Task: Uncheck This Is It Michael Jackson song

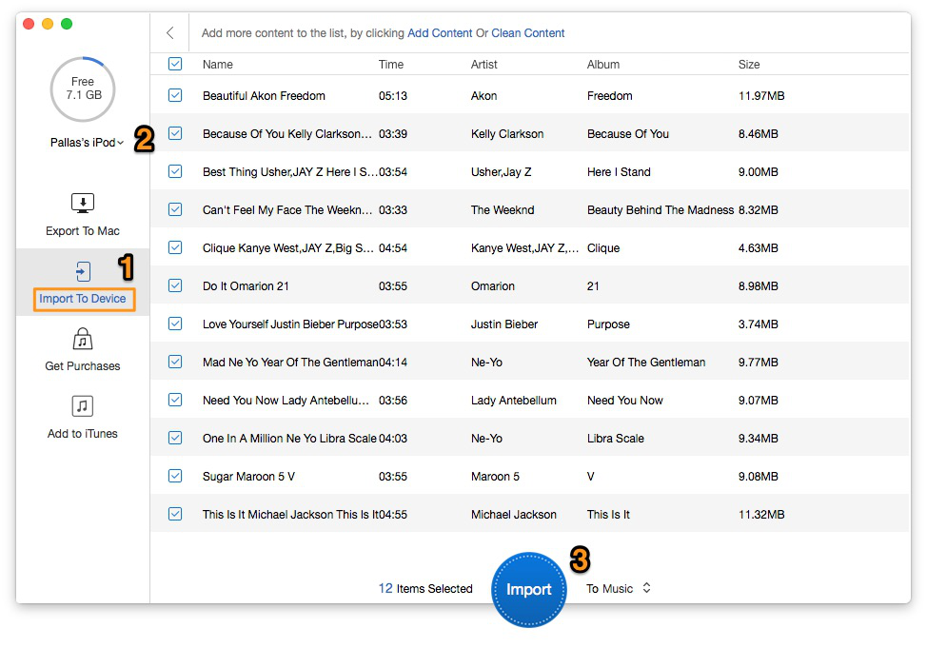Action: pos(175,514)
